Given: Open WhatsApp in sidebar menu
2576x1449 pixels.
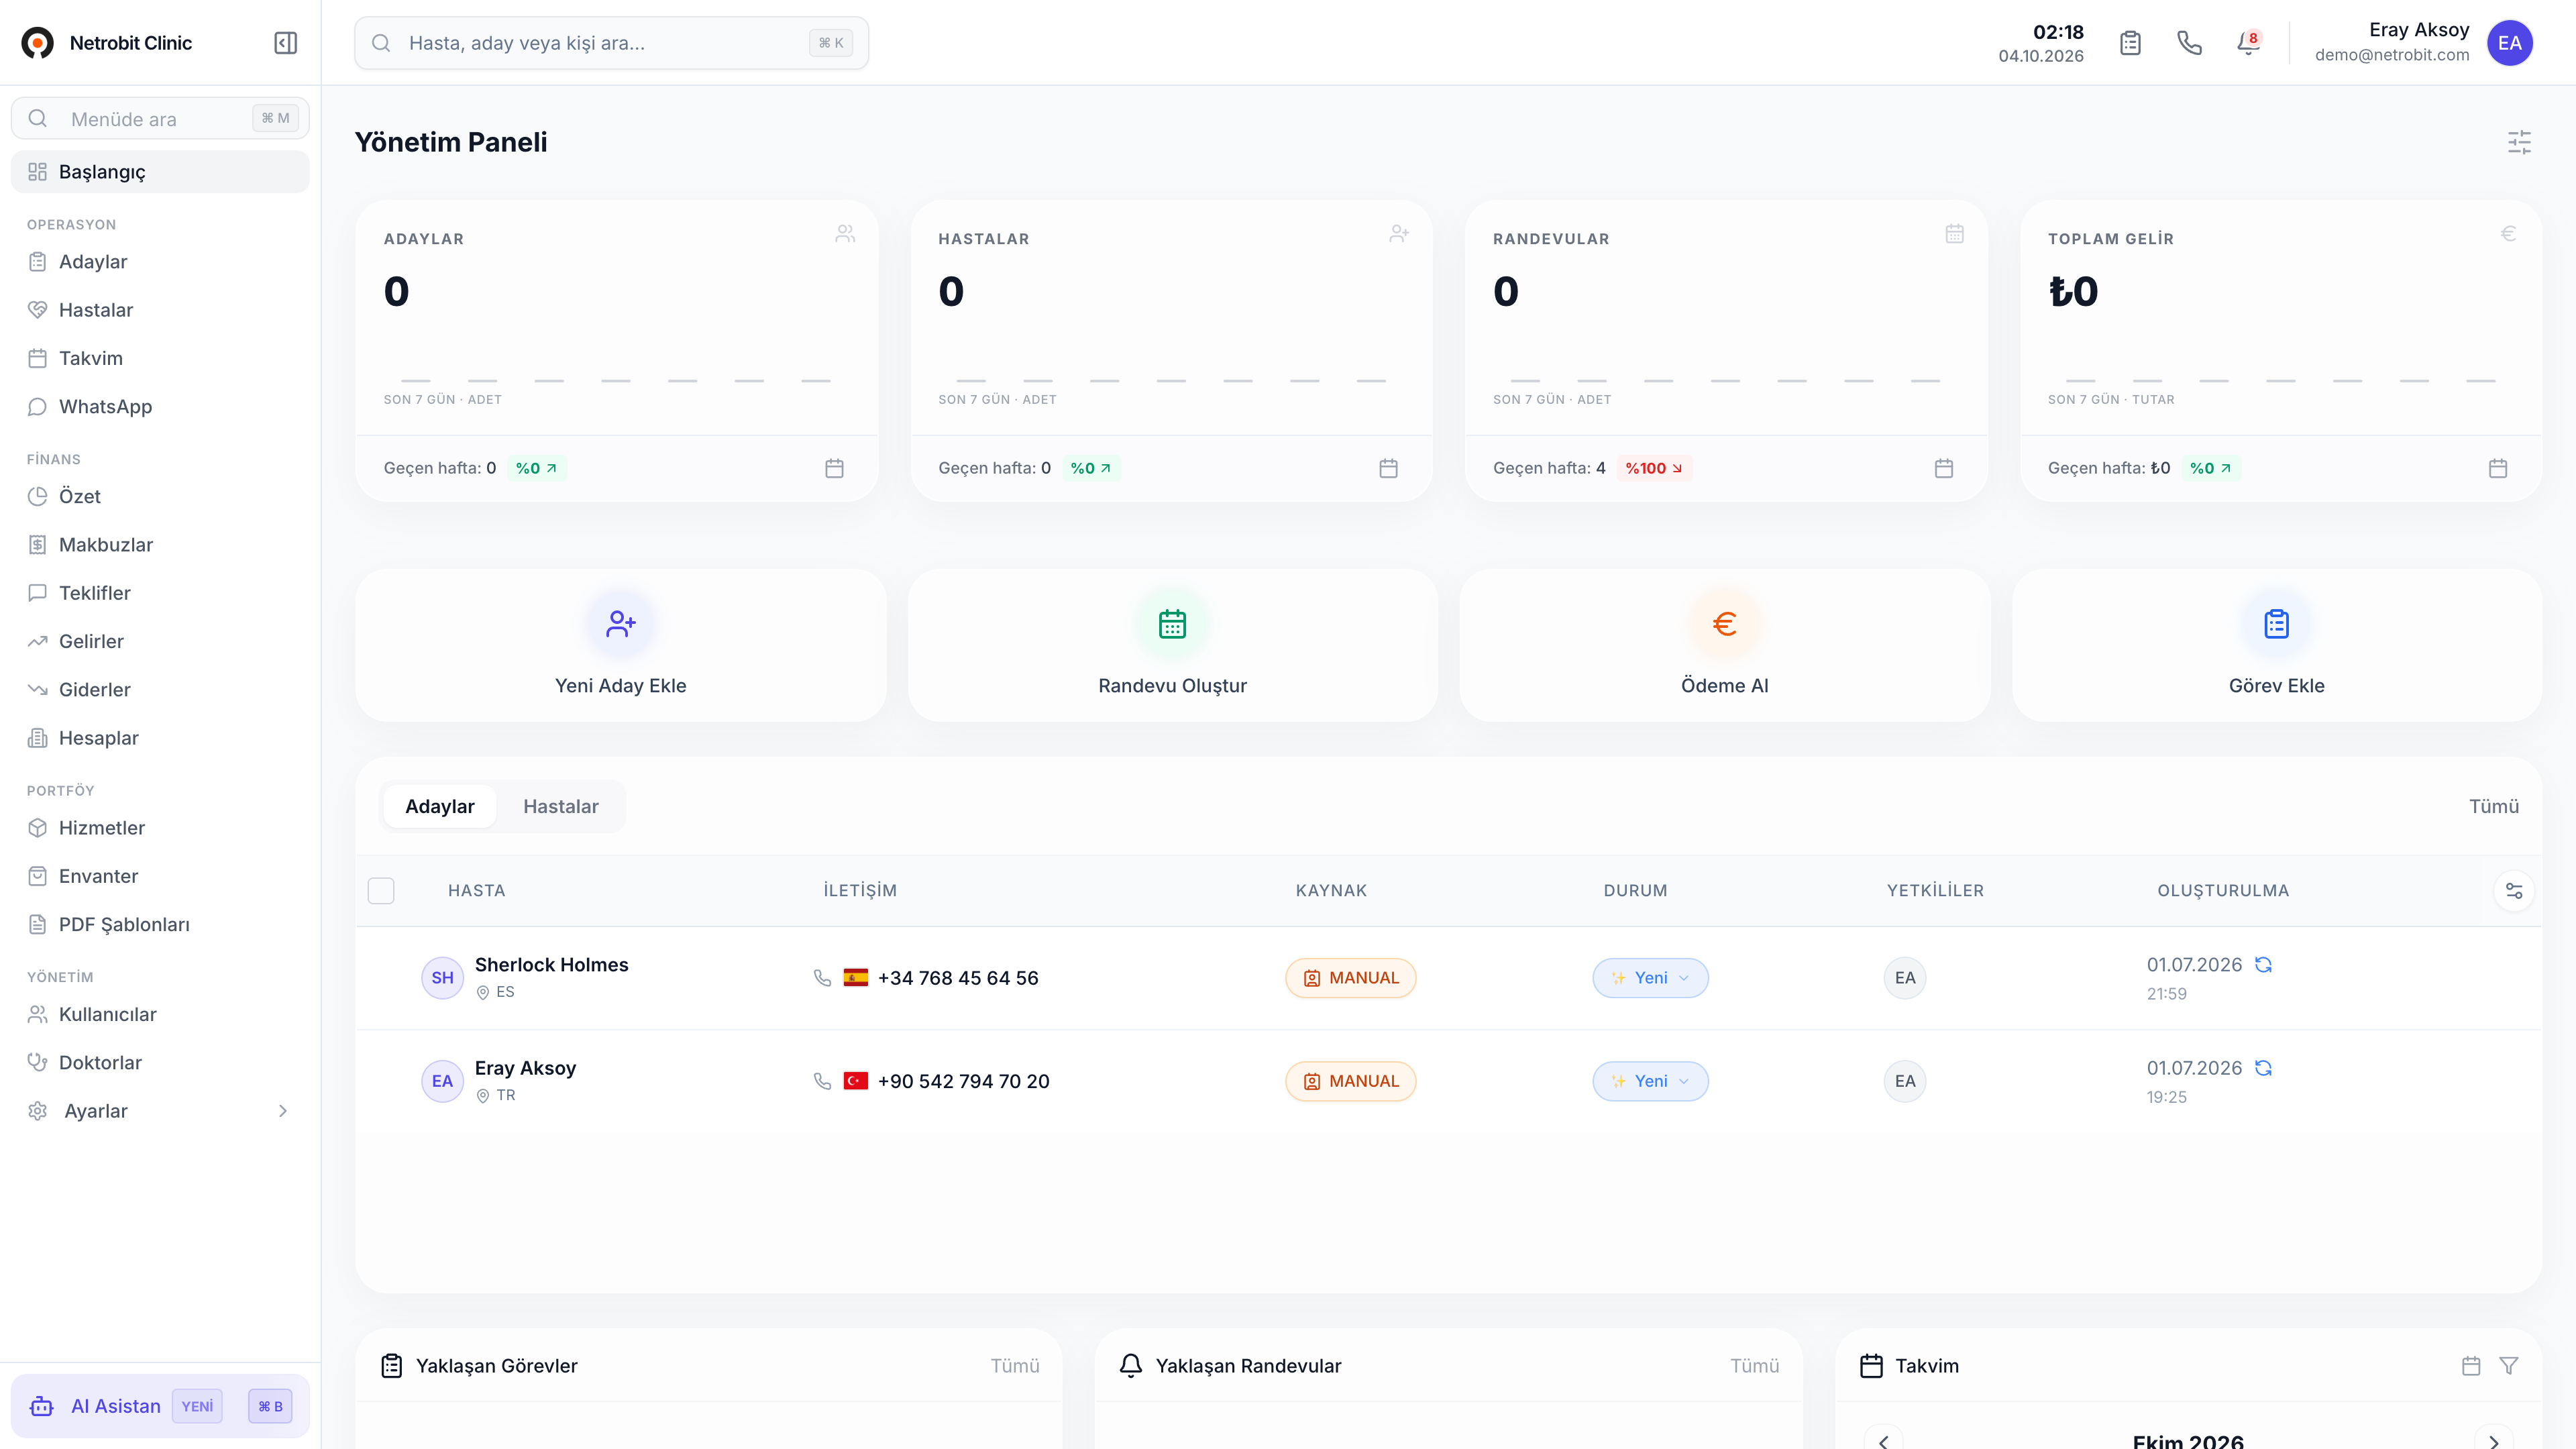Looking at the screenshot, I should point(160,407).
